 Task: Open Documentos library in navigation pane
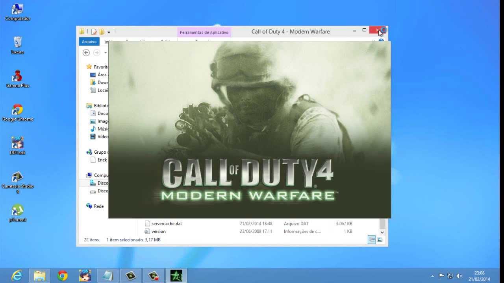pos(99,113)
